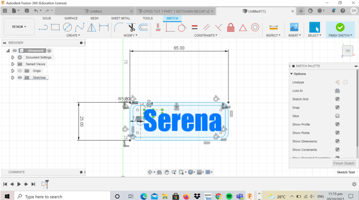Select the Offset tool
Viewport: 359px width, 200px height.
coord(143,27)
